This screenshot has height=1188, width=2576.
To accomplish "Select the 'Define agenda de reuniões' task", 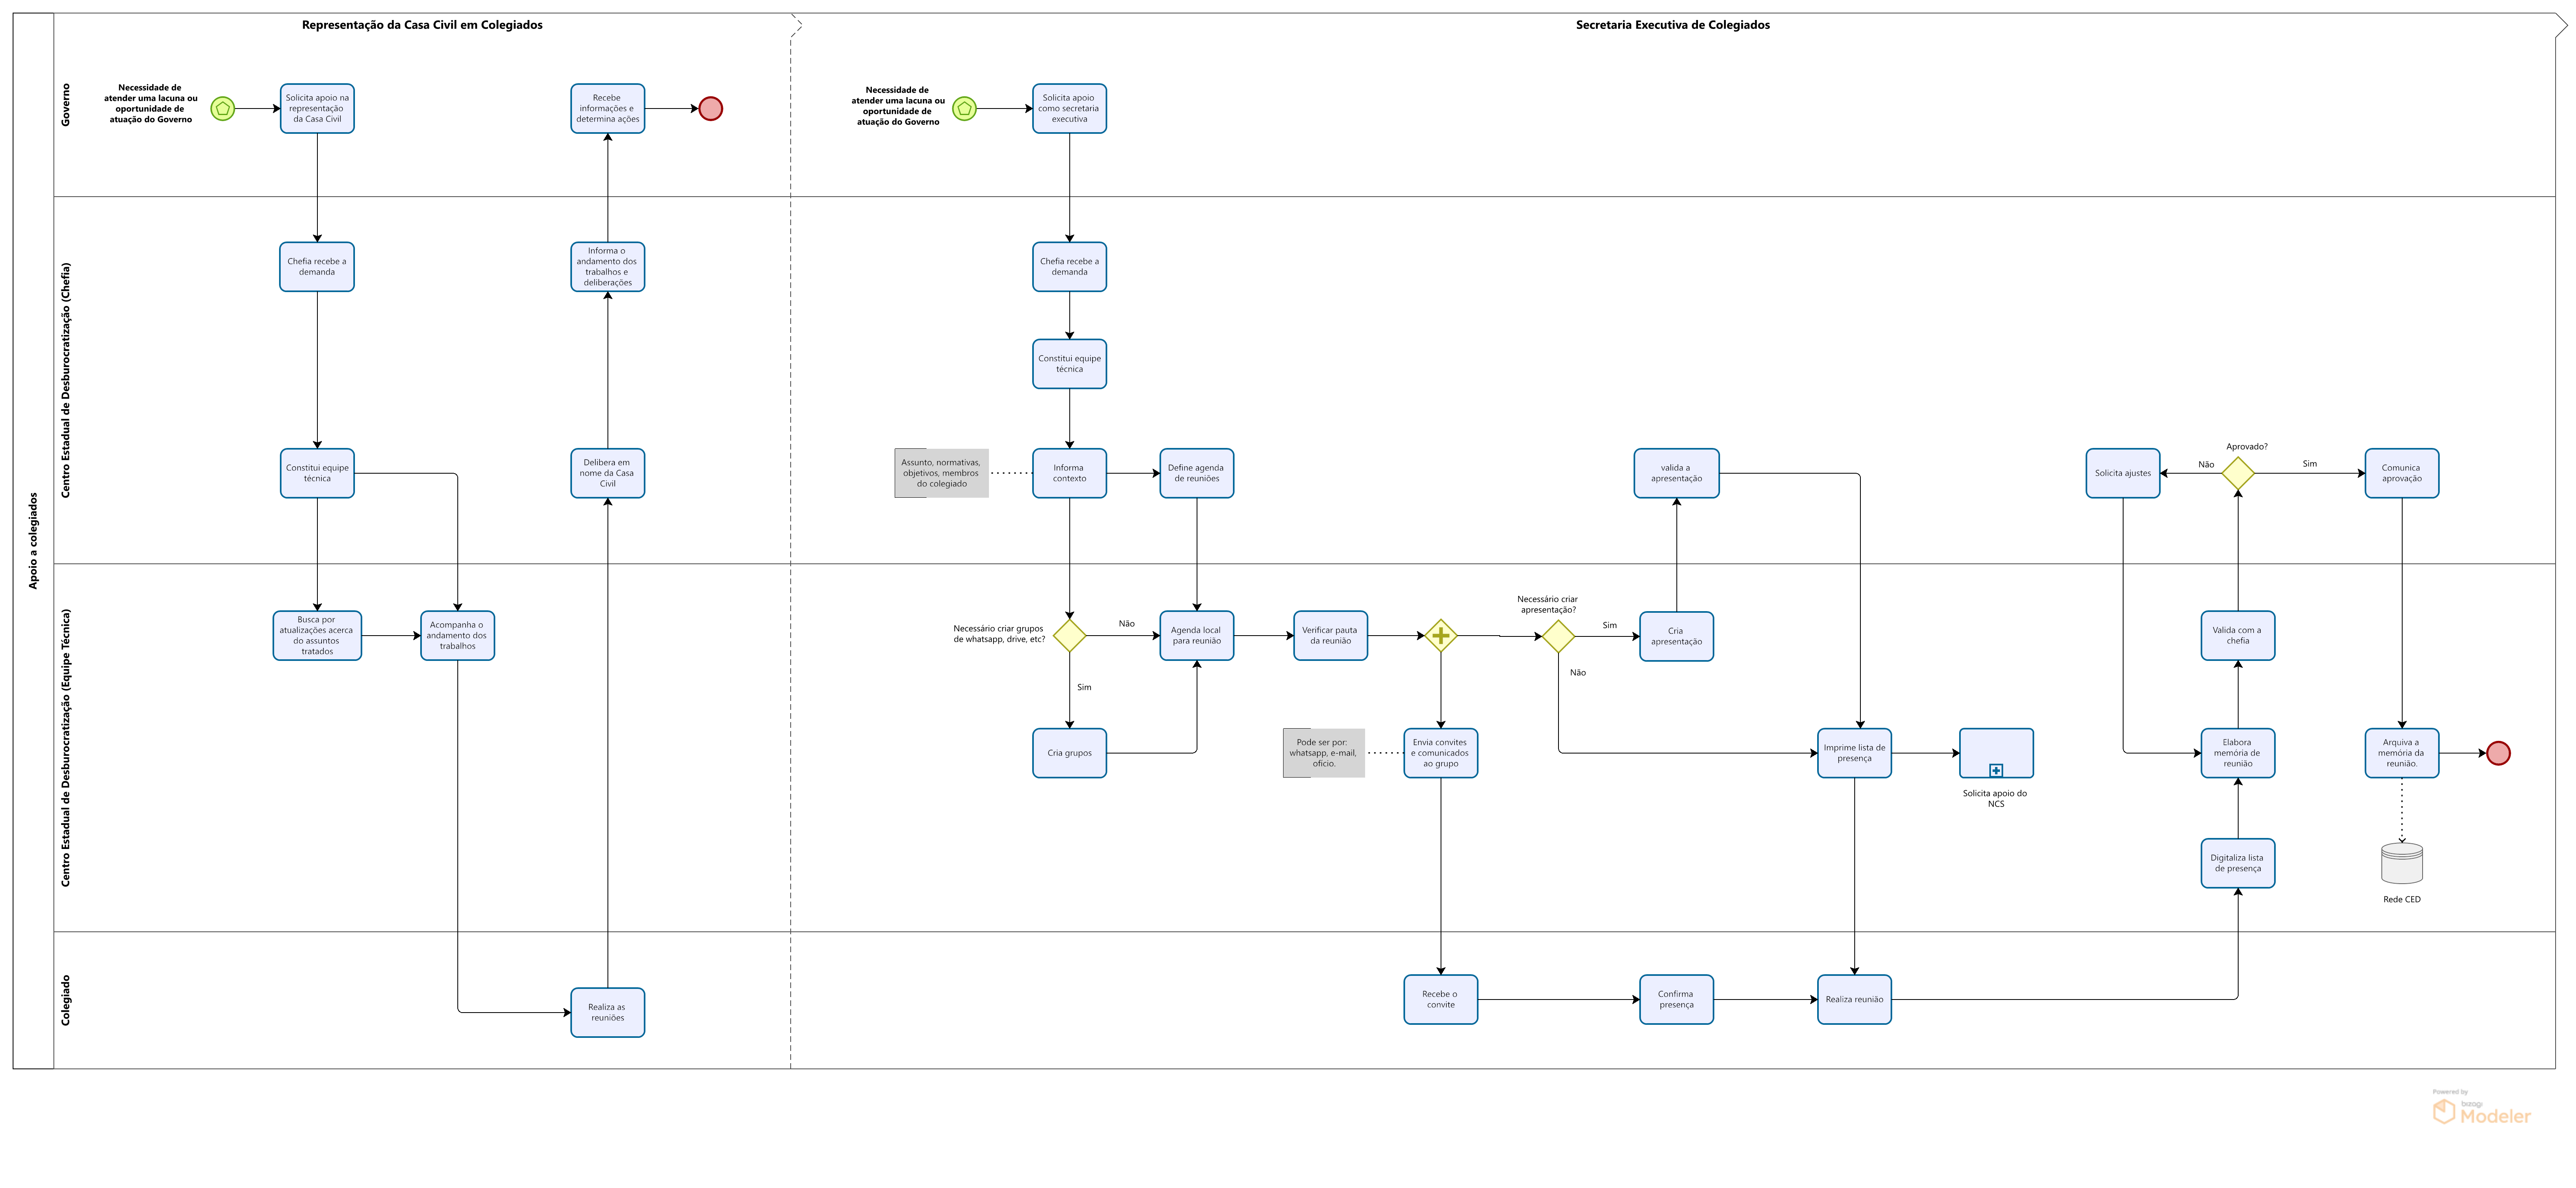I will pyautogui.click(x=1197, y=473).
